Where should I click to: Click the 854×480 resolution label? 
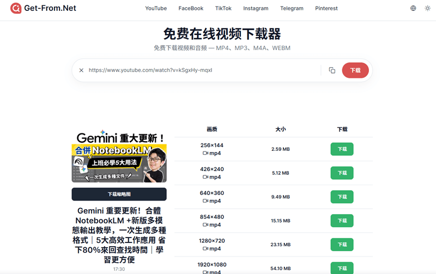pyautogui.click(x=212, y=217)
